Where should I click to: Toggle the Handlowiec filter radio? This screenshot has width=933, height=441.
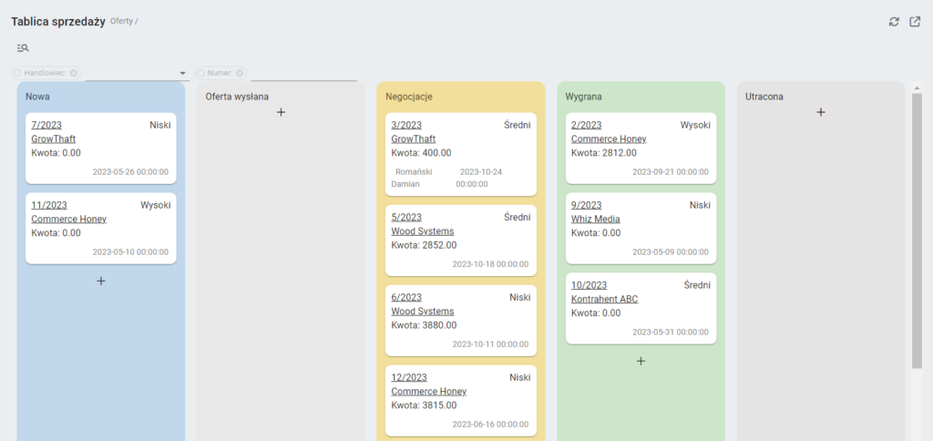tap(17, 73)
